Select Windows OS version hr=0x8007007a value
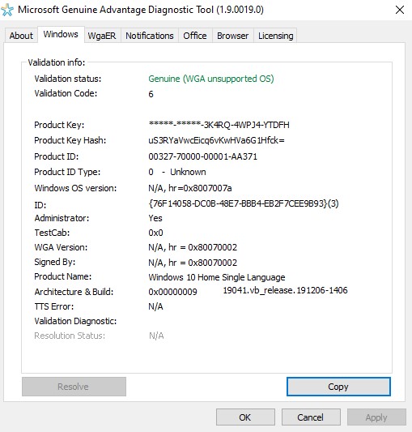This screenshot has height=432, width=412. pyautogui.click(x=190, y=188)
